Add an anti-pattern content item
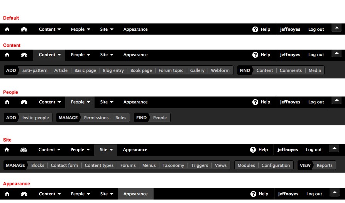 point(35,70)
